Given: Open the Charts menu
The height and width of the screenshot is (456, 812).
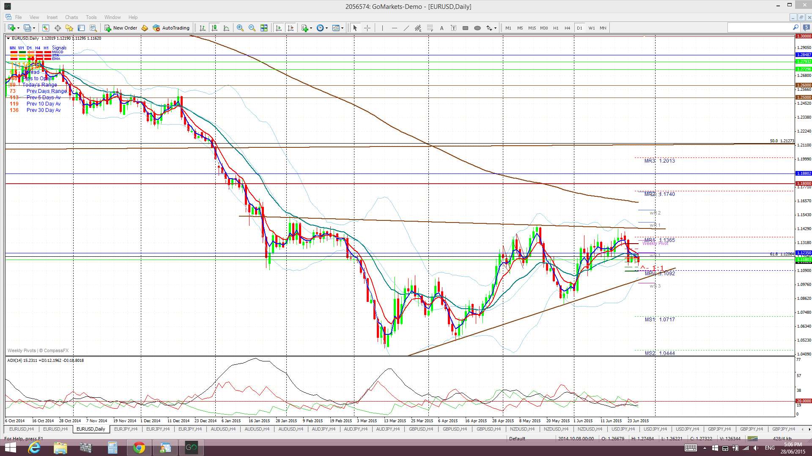Looking at the screenshot, I should point(71,17).
